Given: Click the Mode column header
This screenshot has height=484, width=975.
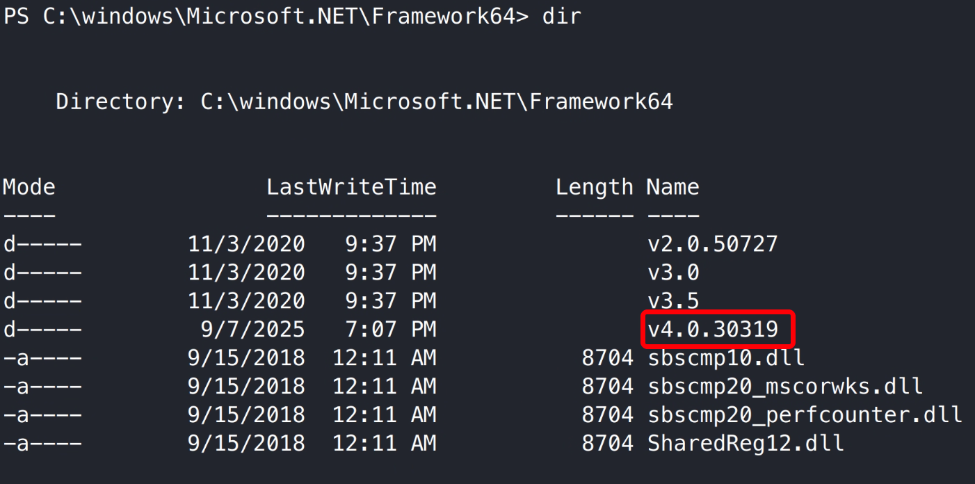Looking at the screenshot, I should tap(29, 187).
